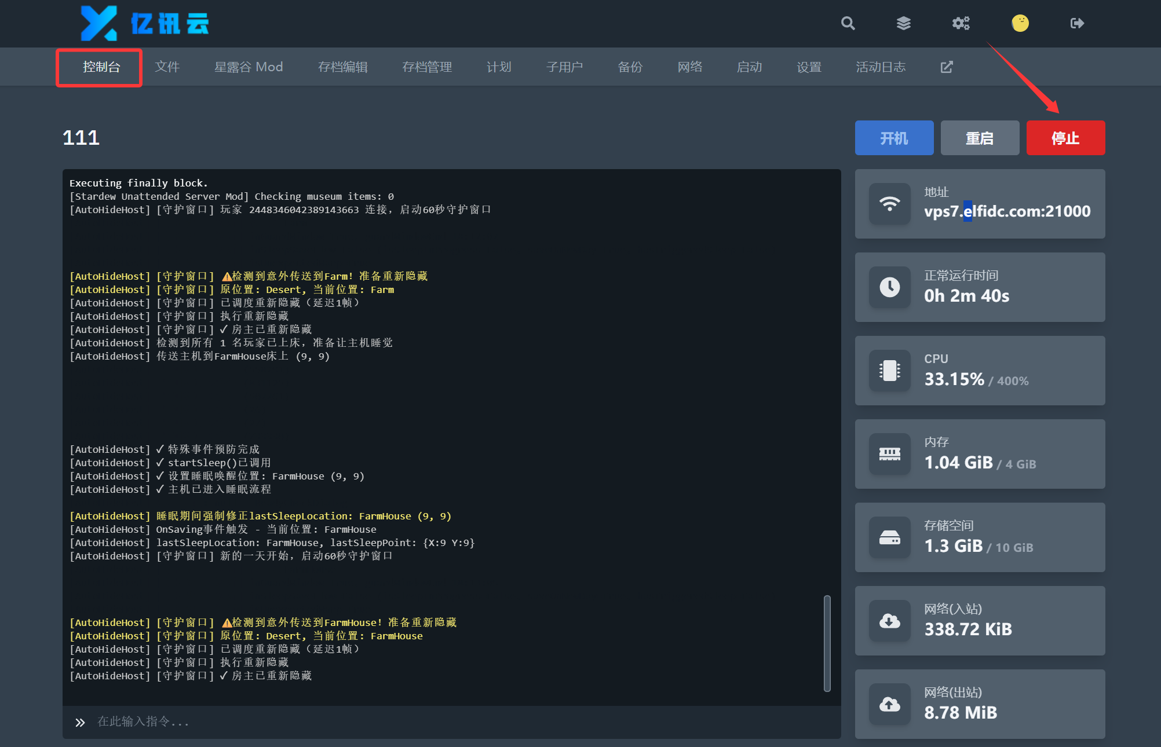Click the gray 重启 button
The height and width of the screenshot is (747, 1161).
pyautogui.click(x=980, y=138)
